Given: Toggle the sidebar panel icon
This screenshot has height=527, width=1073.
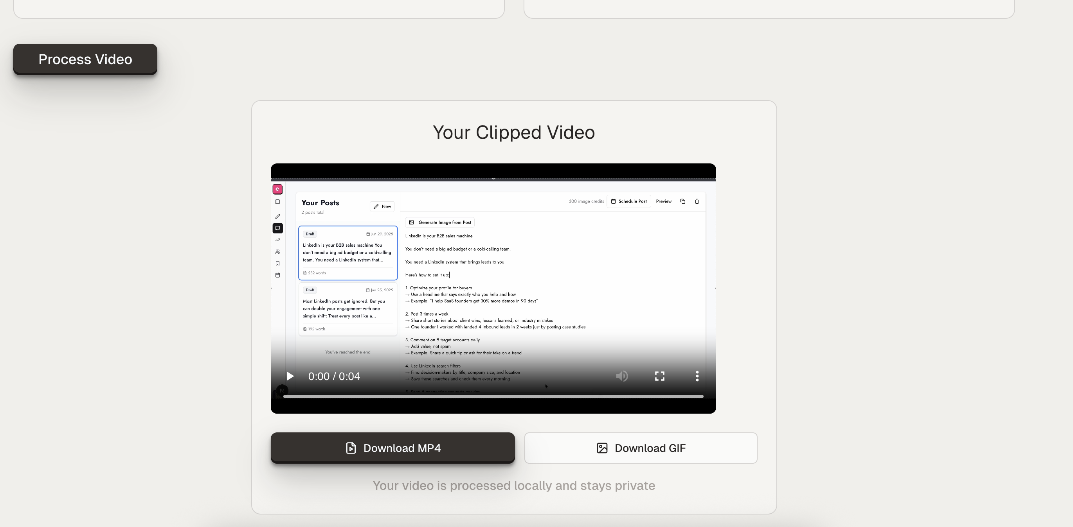Looking at the screenshot, I should pos(277,202).
